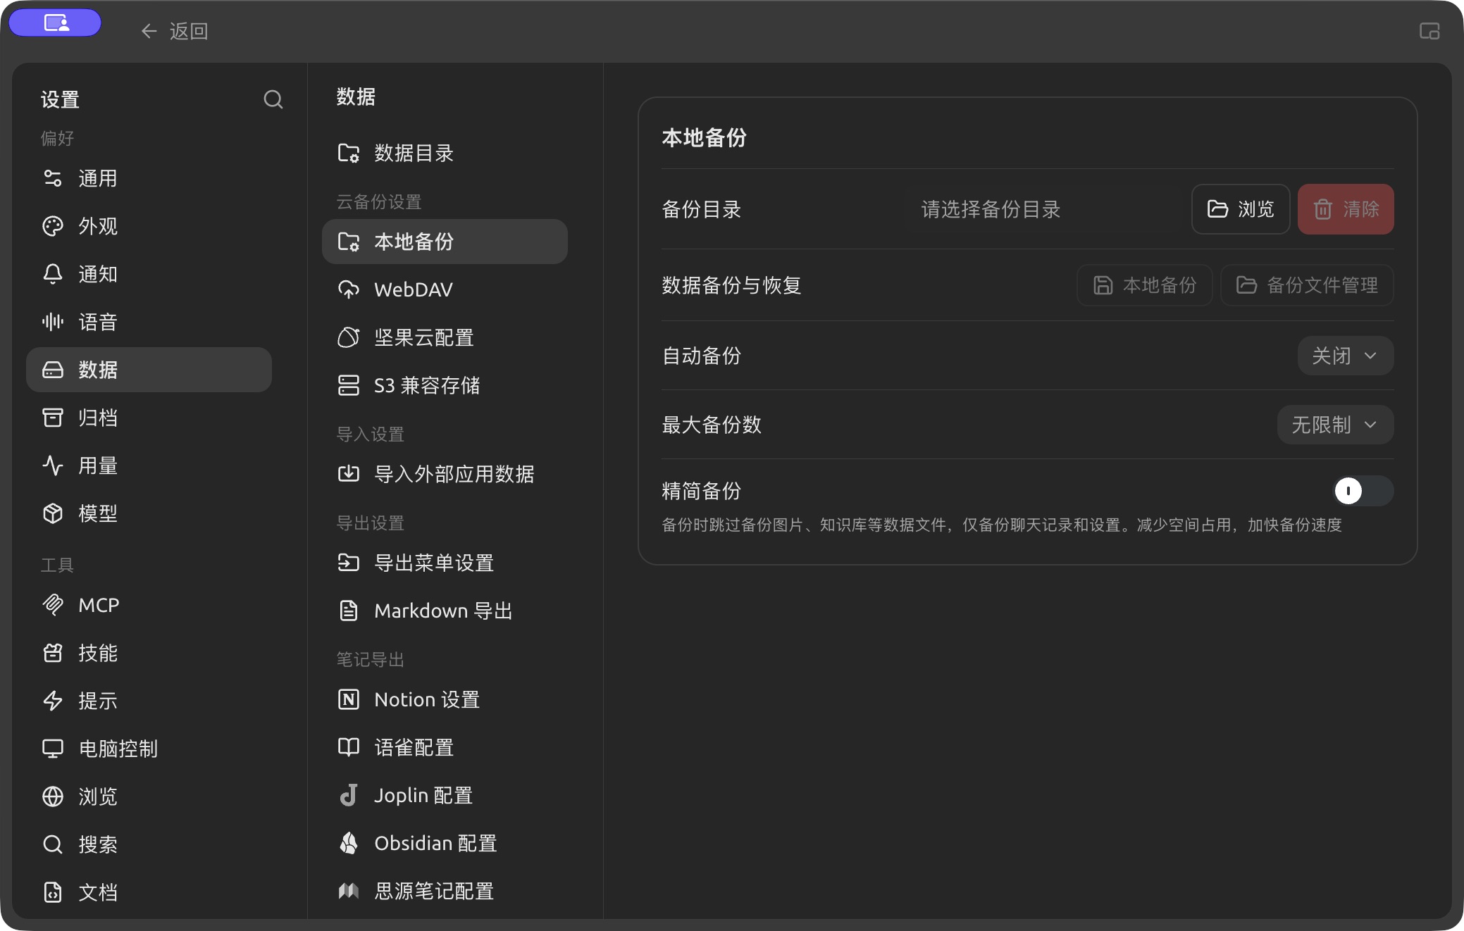Viewport: 1464px width, 931px height.
Task: Click the 本地备份 save button
Action: pyautogui.click(x=1144, y=285)
